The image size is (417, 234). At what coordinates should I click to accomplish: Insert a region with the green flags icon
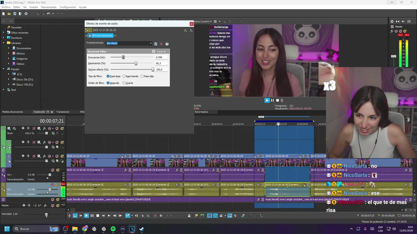[202, 215]
